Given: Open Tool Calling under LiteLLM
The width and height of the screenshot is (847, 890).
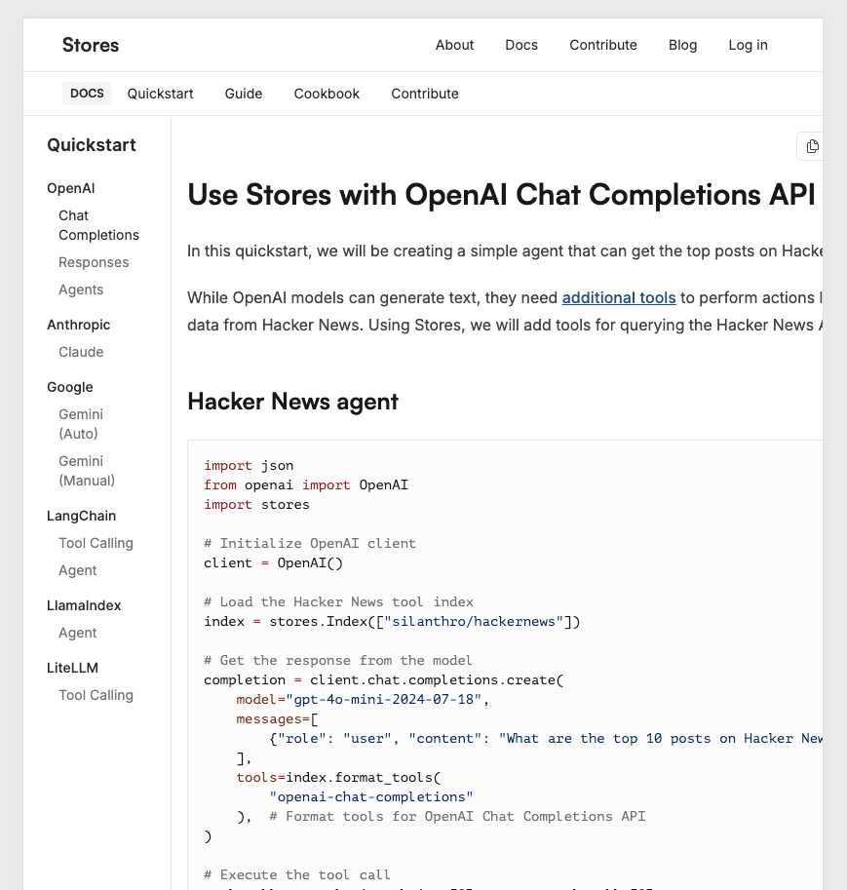Looking at the screenshot, I should click(x=96, y=695).
